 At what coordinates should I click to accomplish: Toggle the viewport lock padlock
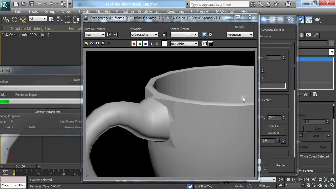pos(164,34)
